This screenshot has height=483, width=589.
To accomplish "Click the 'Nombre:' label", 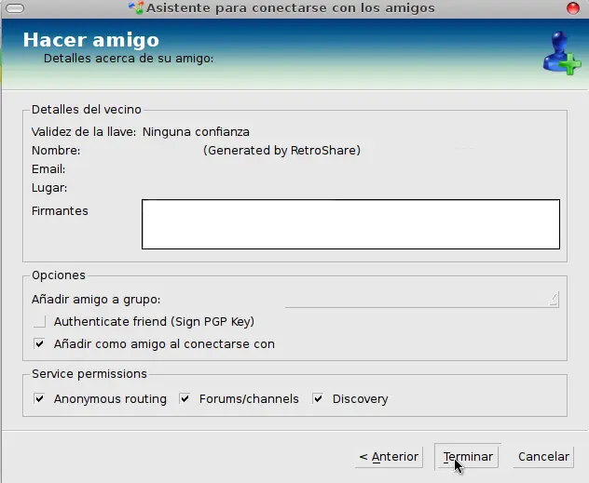I will coord(56,151).
